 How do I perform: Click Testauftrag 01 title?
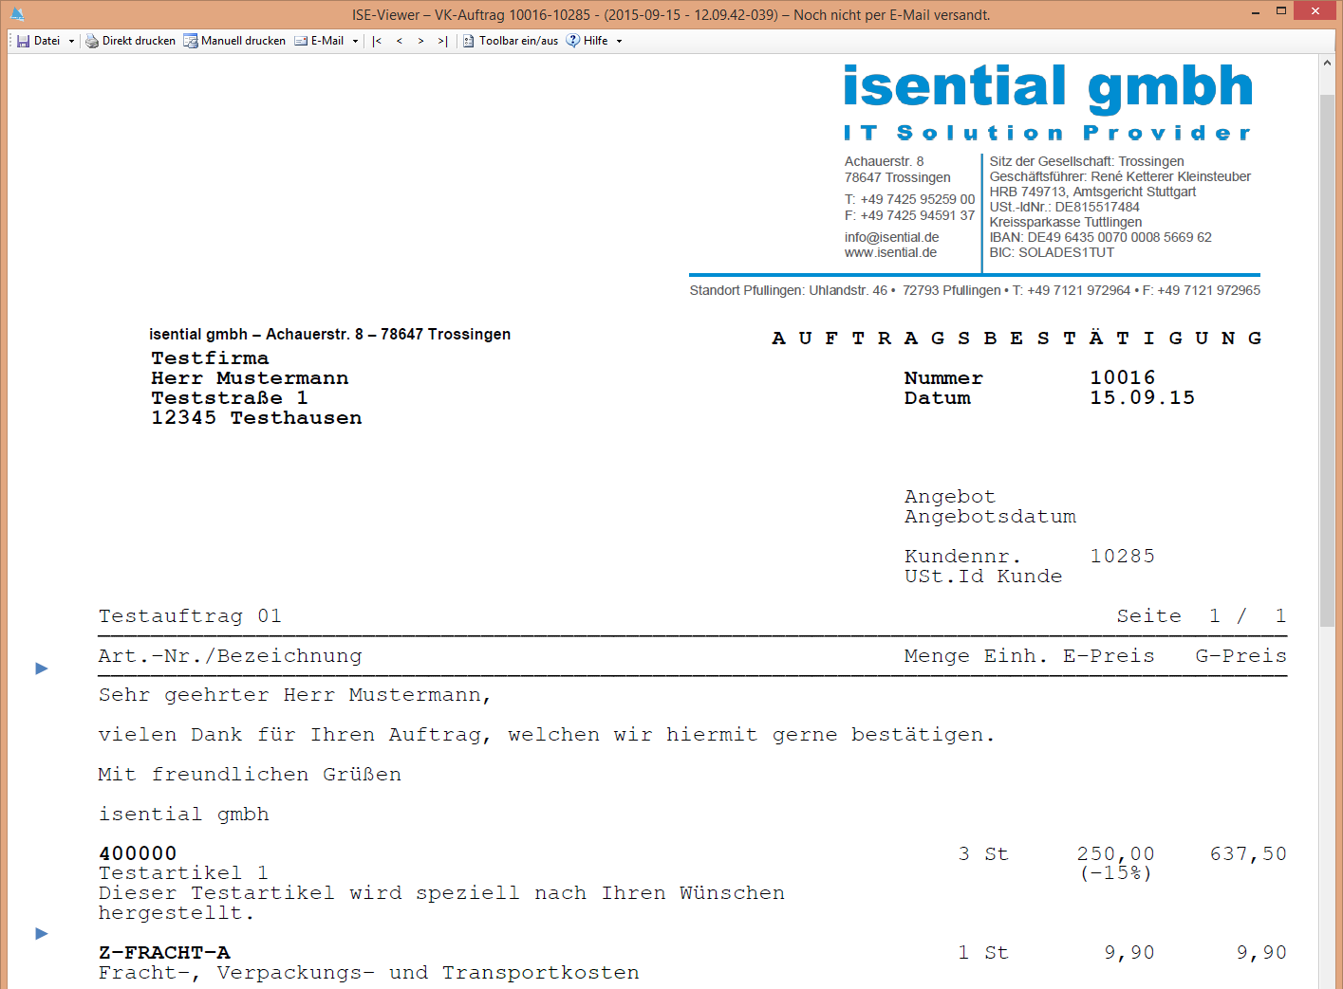(190, 615)
